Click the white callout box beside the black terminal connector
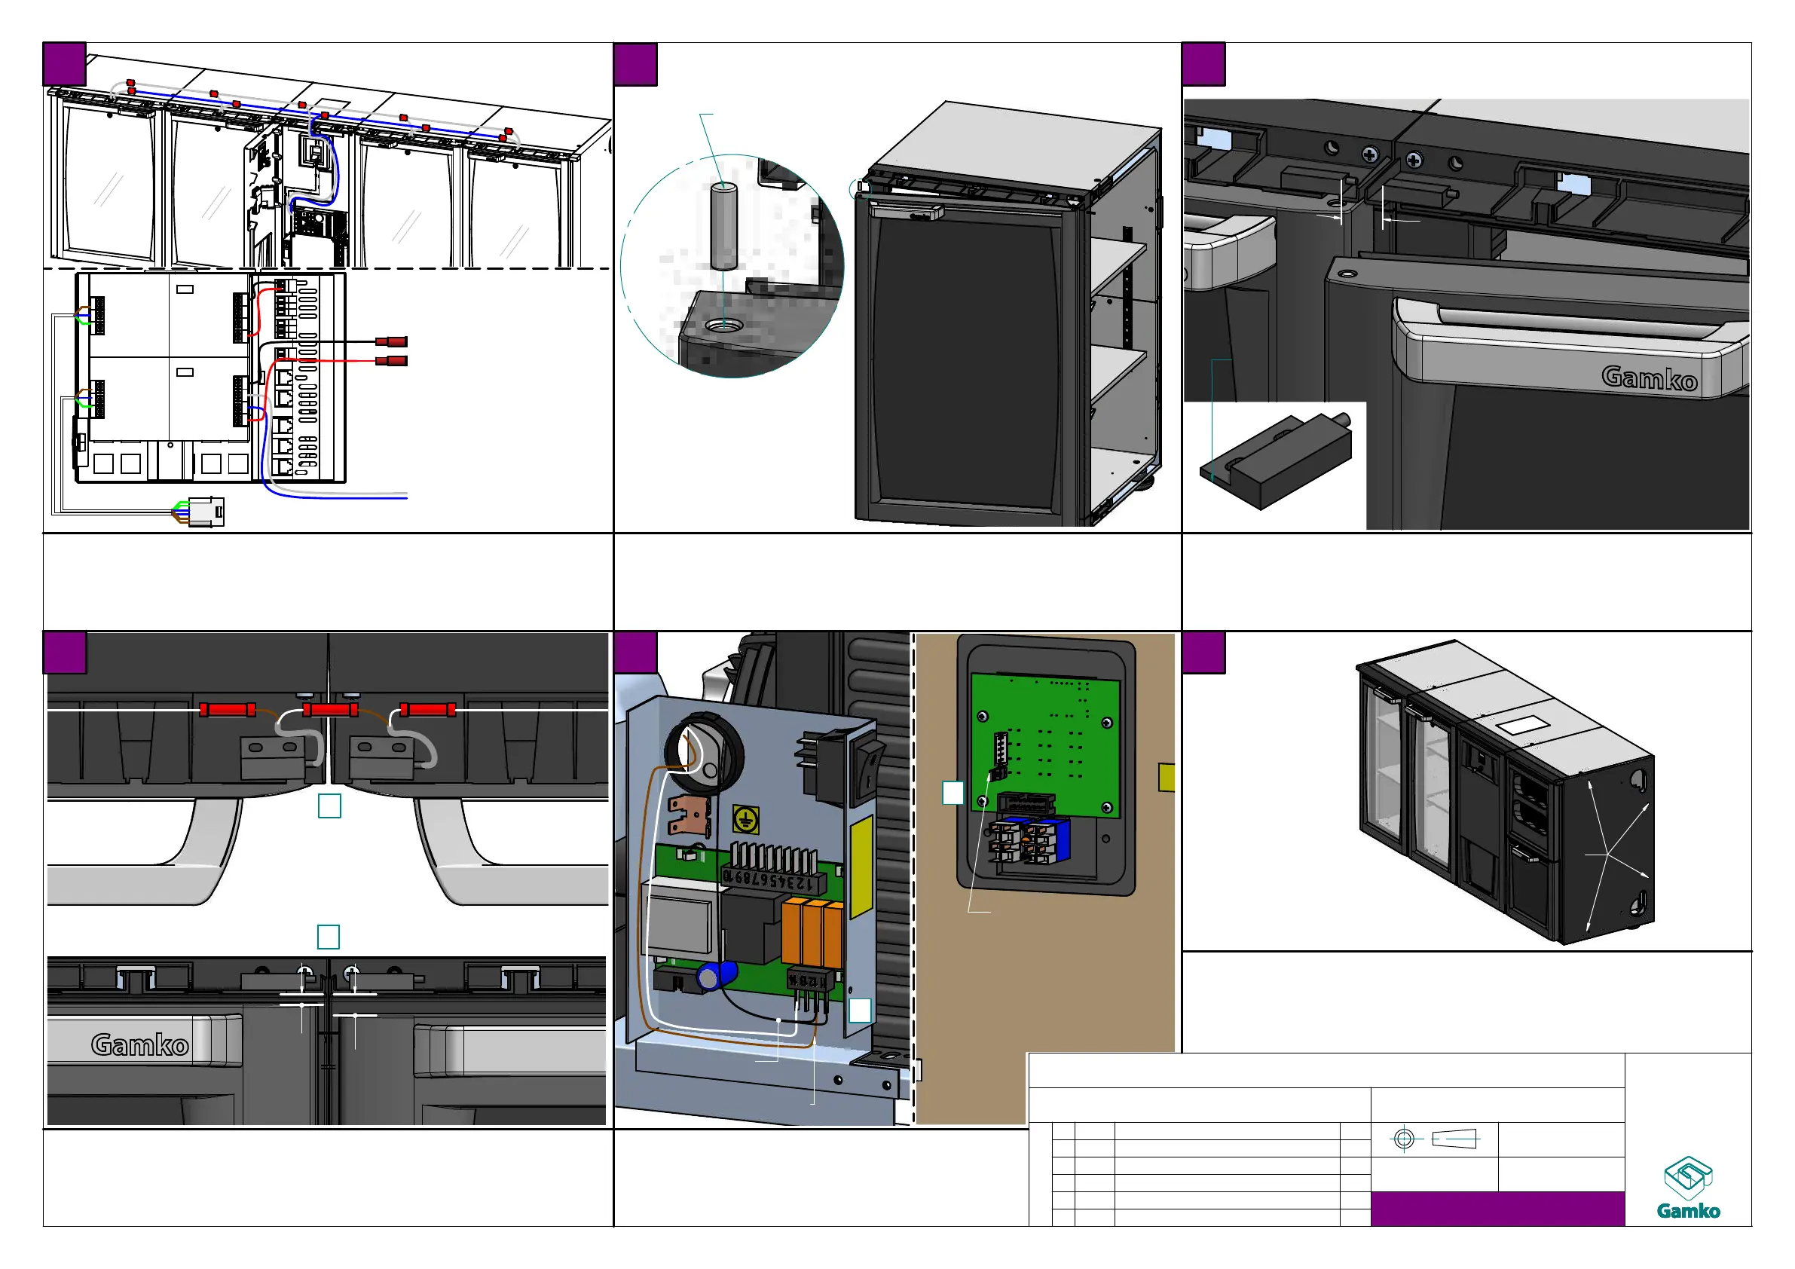 [859, 1010]
